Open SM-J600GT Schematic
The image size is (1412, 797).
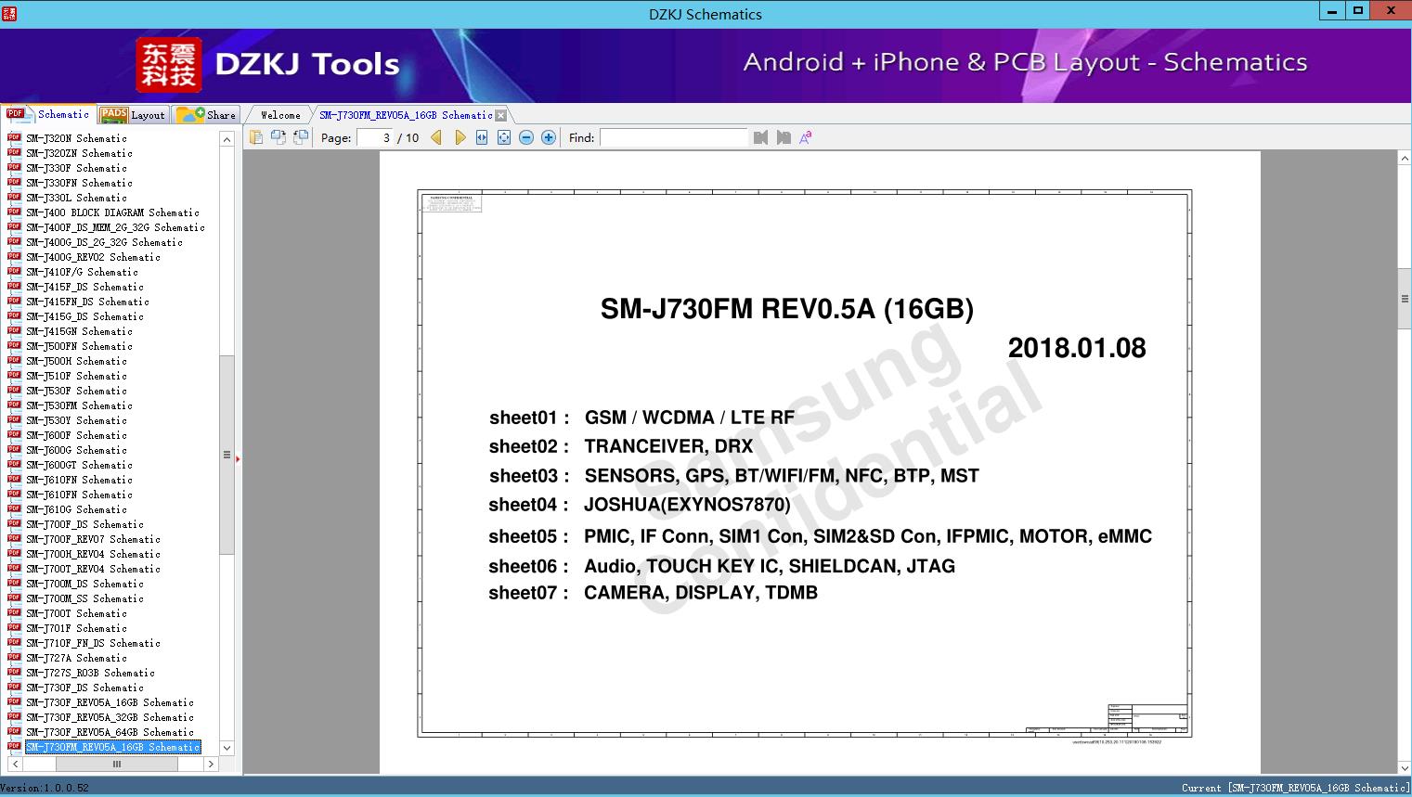(x=80, y=465)
